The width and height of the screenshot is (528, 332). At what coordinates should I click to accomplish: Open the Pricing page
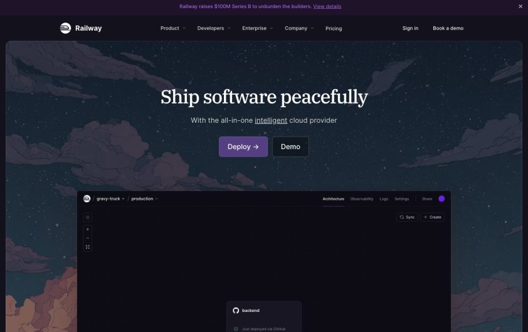point(334,29)
